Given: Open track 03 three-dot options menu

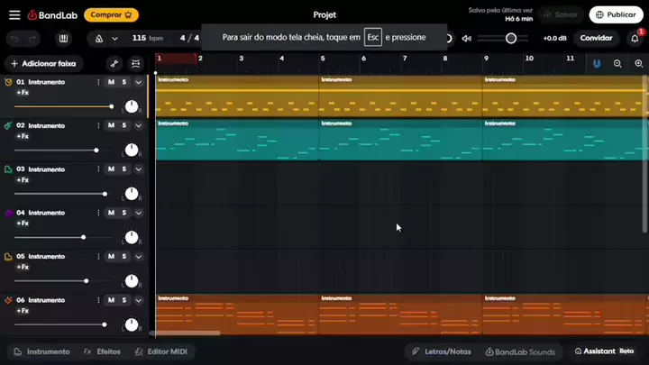Looking at the screenshot, I should click(98, 169).
